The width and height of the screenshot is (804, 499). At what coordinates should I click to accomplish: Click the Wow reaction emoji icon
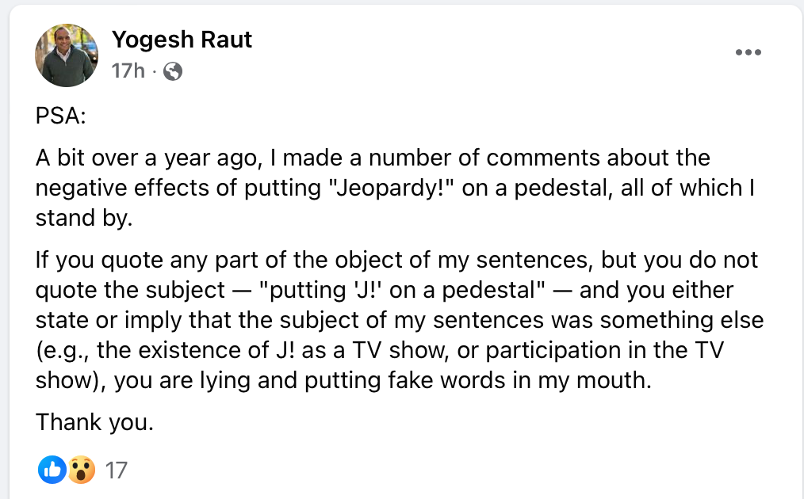click(81, 470)
